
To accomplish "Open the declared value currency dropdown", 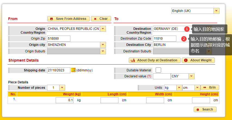I will (x=192, y=76).
